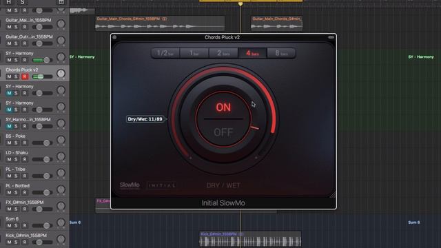
Task: Select the Kick_G#min_155BPM audio region
Action: click(250, 239)
